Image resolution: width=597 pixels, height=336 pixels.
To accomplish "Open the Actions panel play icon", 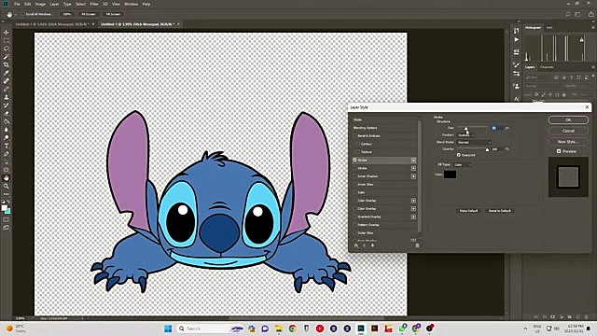I will click(516, 39).
